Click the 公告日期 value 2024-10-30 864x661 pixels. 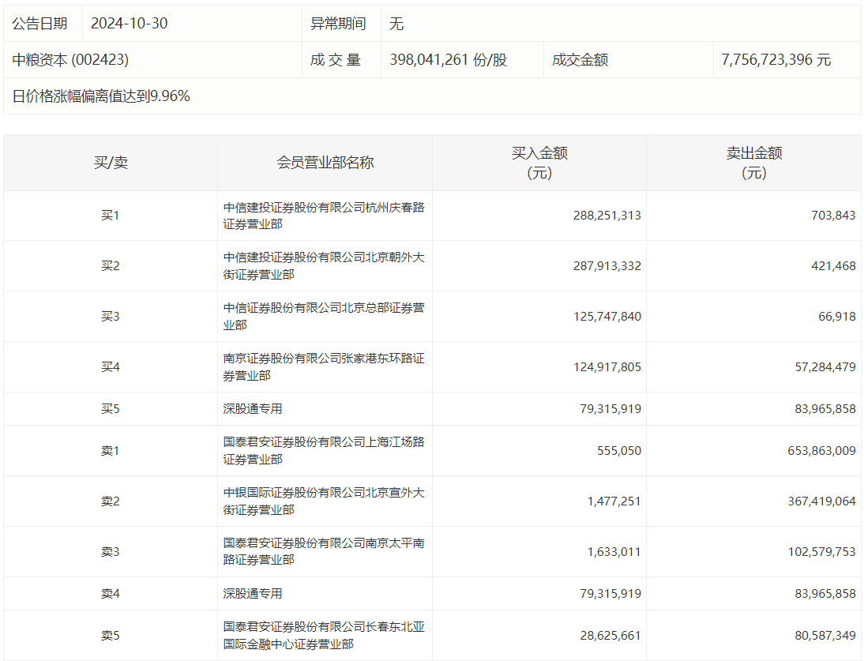coord(129,24)
